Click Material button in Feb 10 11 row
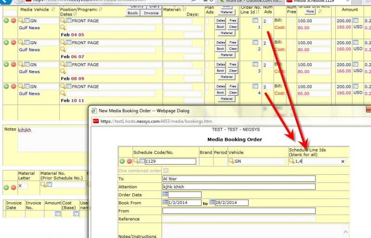The width and height of the screenshot is (371, 238). point(227,99)
